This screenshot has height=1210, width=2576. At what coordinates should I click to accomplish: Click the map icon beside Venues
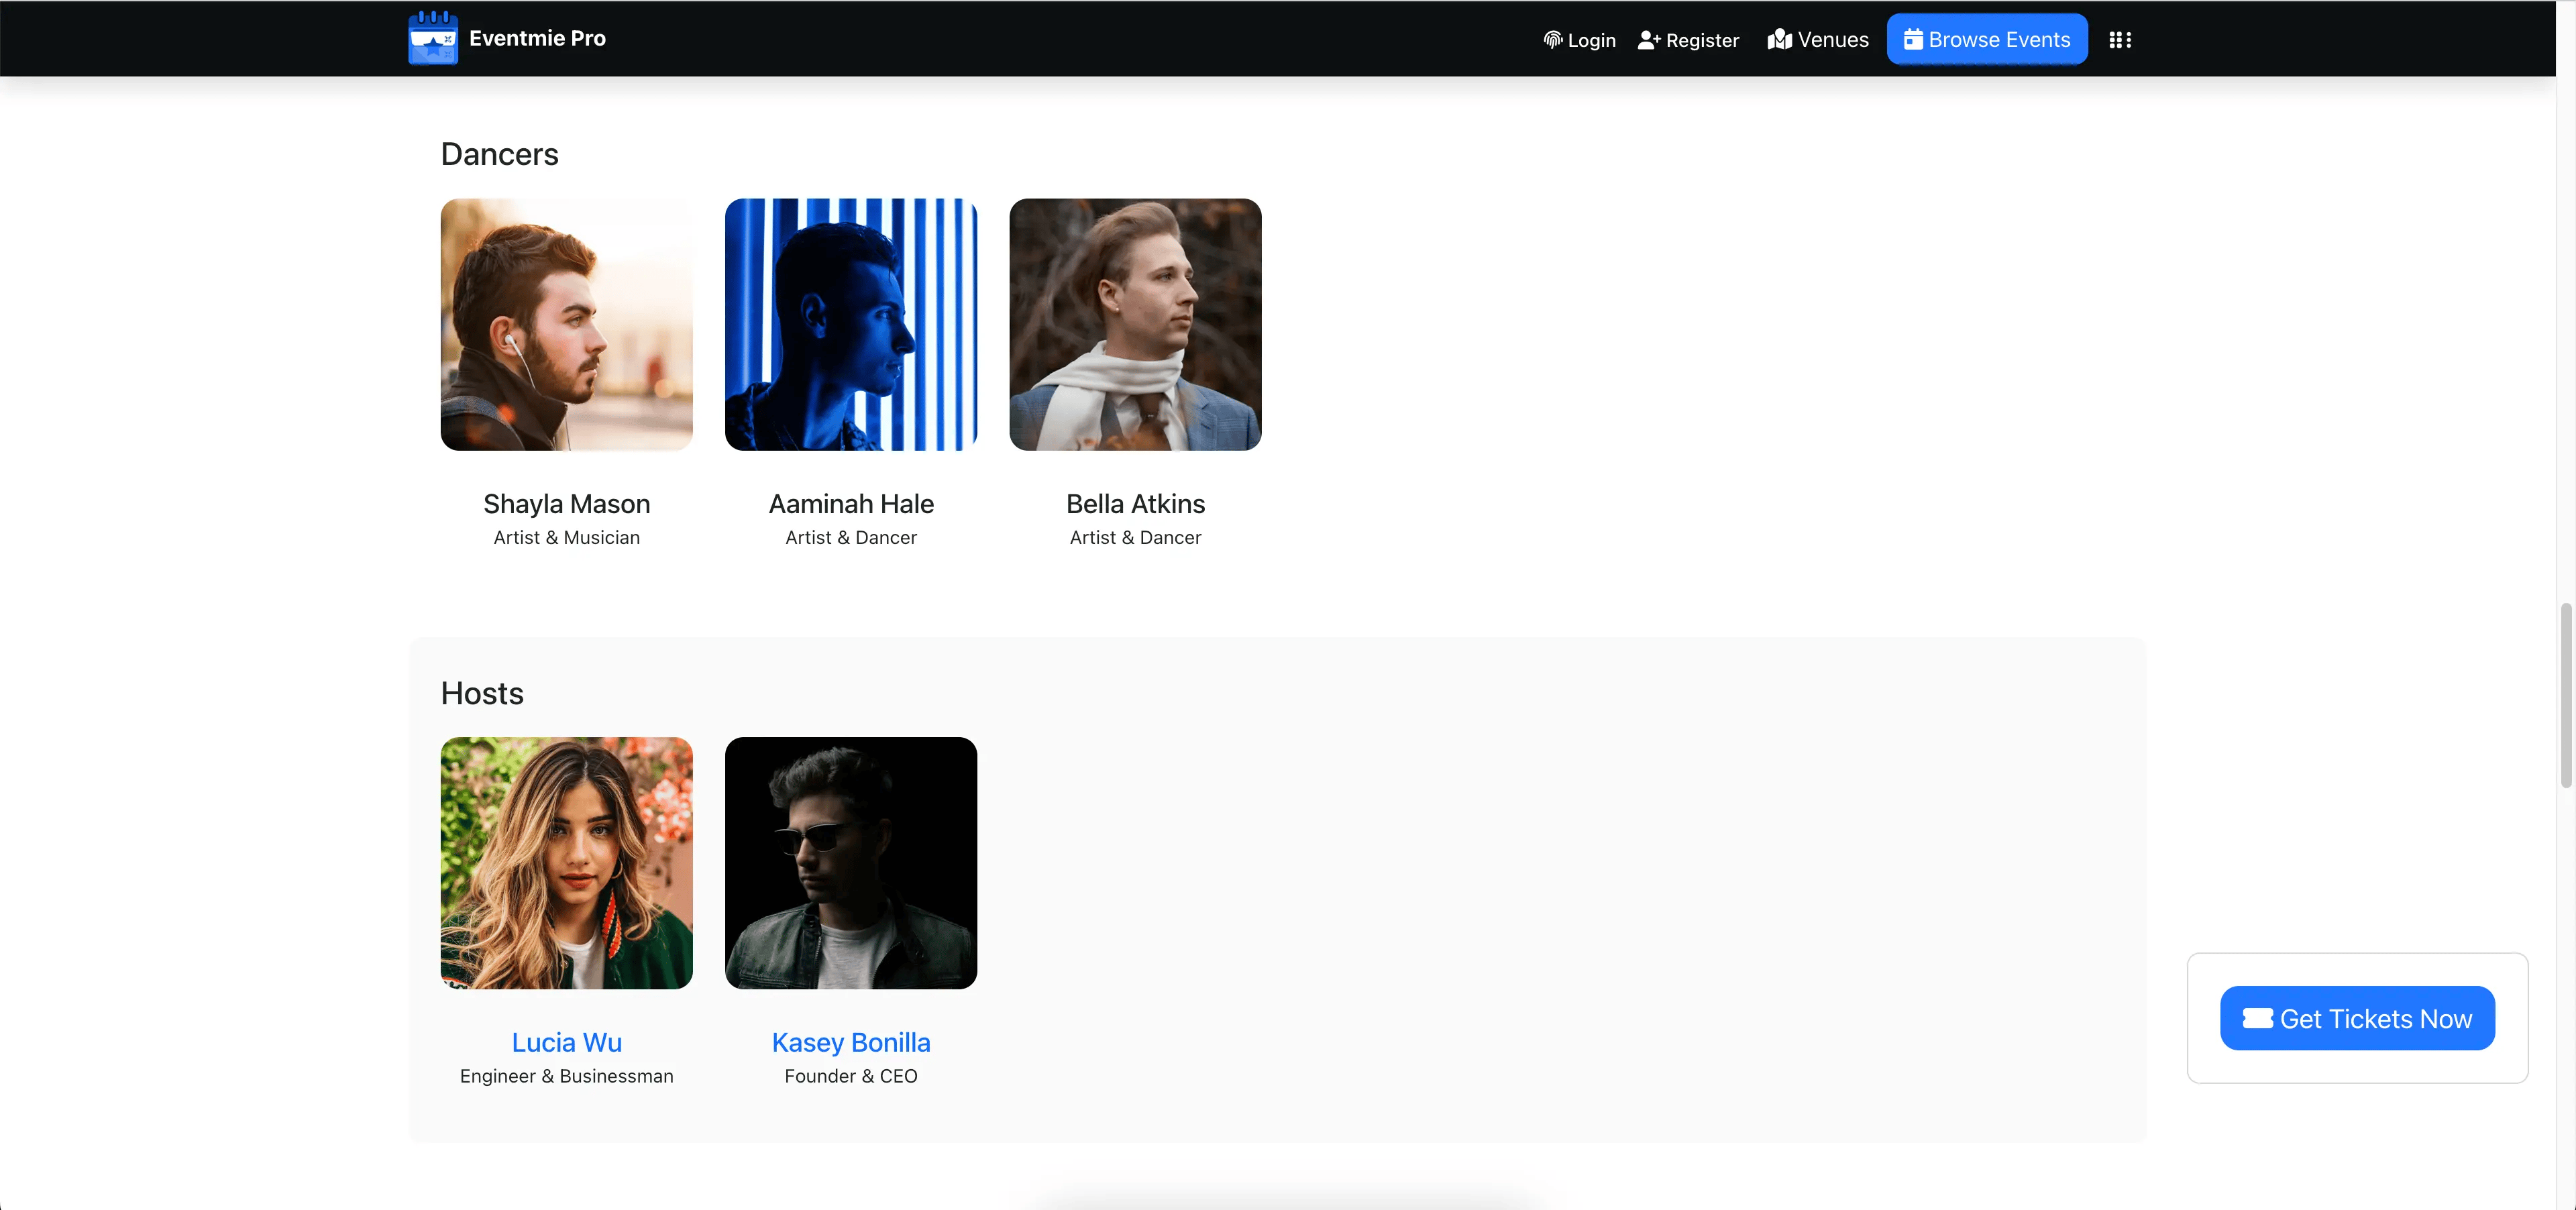1779,40
